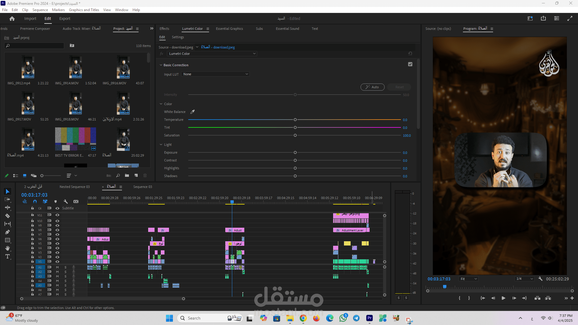Click the Find icon in Project panel
This screenshot has width=578, height=325.
[118, 176]
